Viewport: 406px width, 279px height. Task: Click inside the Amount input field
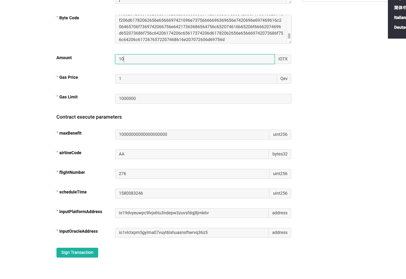[x=195, y=59]
